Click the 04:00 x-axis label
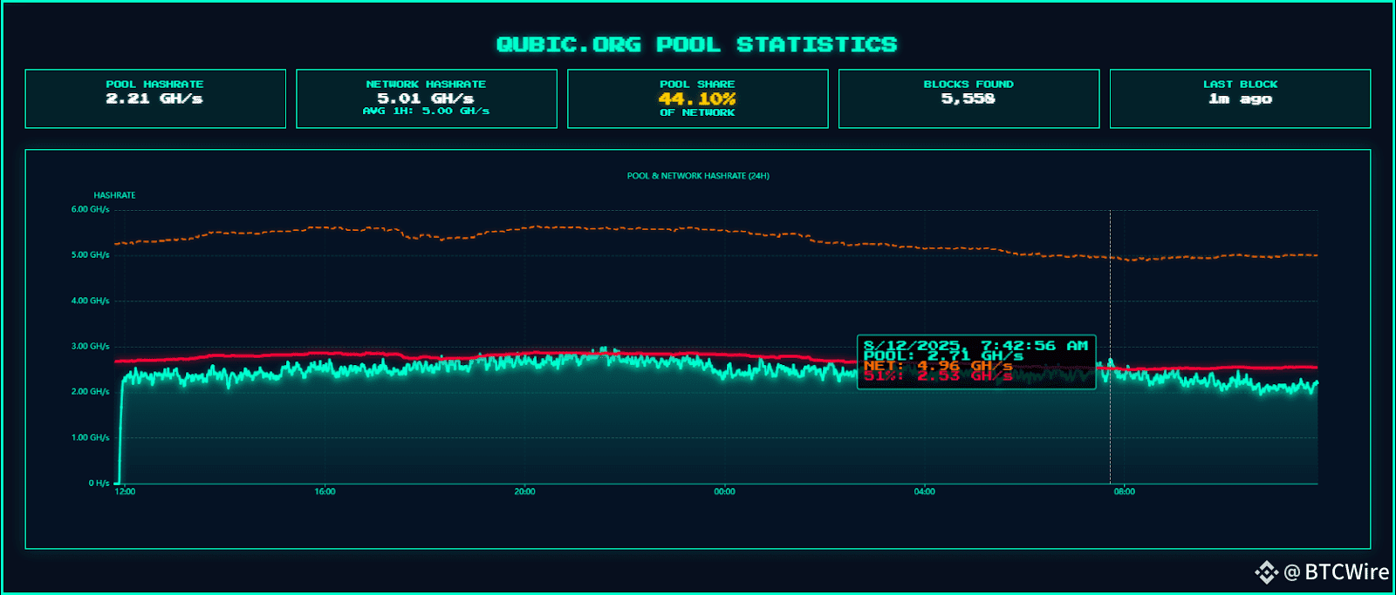 click(924, 491)
